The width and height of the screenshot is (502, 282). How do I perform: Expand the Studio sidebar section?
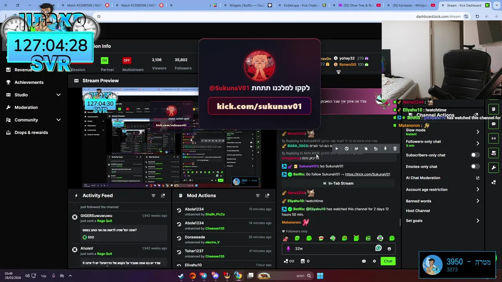[58, 95]
